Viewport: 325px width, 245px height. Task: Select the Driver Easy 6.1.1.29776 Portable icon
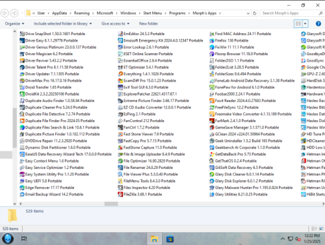tap(22, 40)
